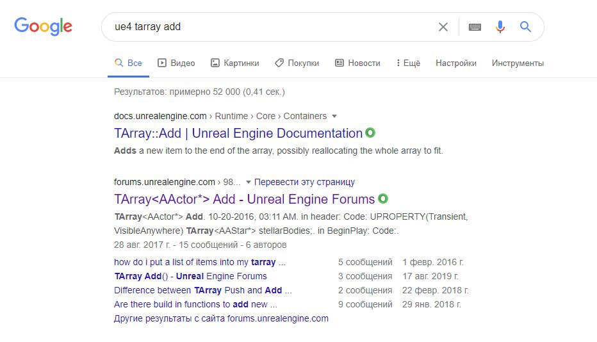
Task: Expand dropdown arrow next to forums.unrealengine.com URL
Action: click(x=249, y=182)
